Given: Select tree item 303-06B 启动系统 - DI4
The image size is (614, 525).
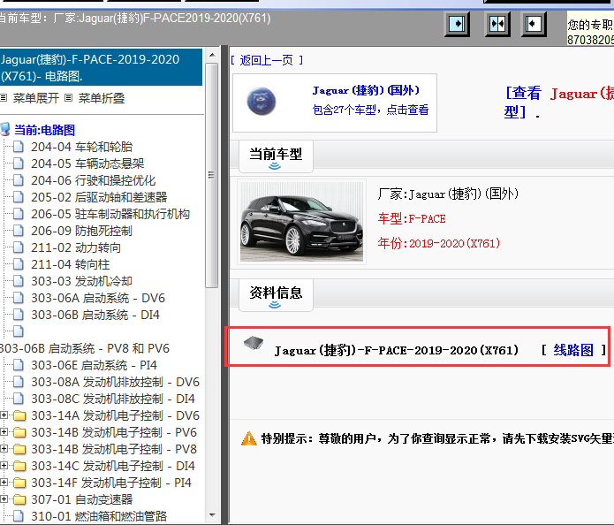Looking at the screenshot, I should [95, 315].
